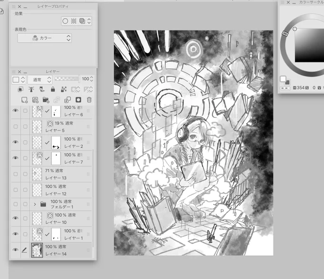This screenshot has height=279, width=324.
Task: Click drag grip of レイヤー 12 row
Action: (88, 190)
